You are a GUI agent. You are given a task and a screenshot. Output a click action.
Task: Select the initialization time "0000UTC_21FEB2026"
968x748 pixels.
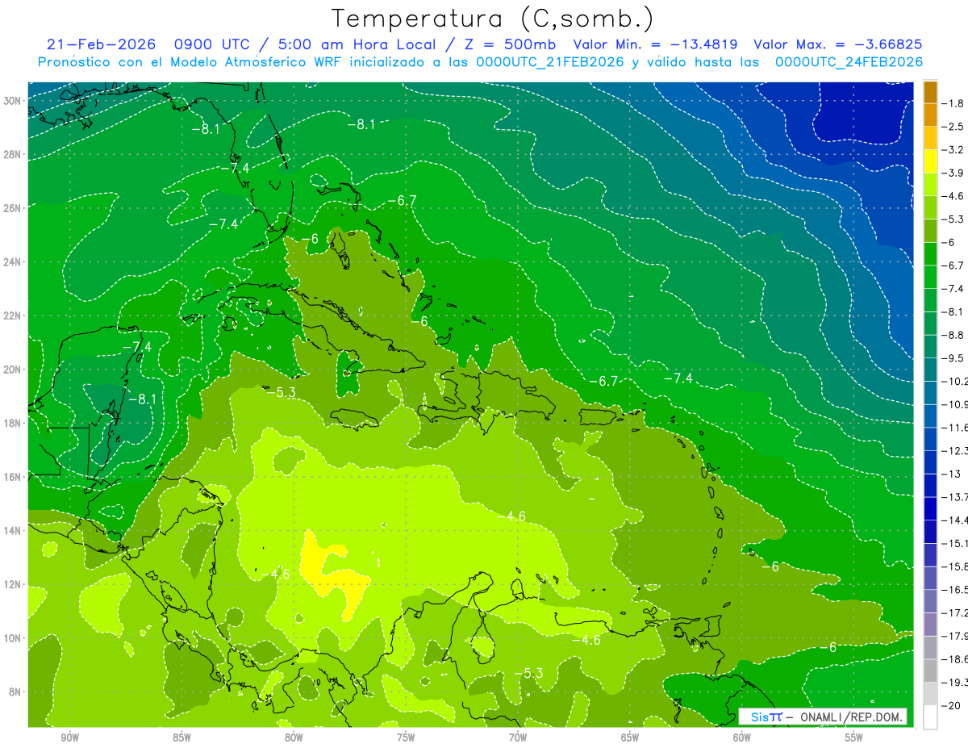[550, 62]
